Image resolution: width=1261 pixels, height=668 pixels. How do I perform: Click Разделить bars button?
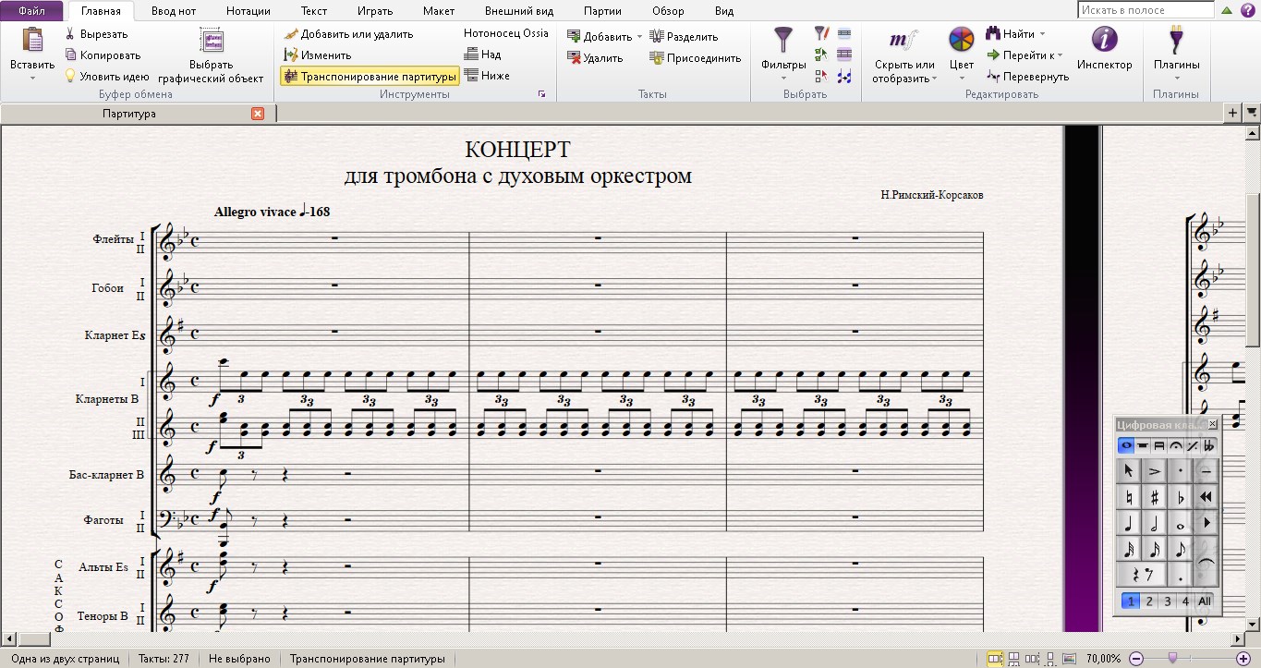pos(684,37)
